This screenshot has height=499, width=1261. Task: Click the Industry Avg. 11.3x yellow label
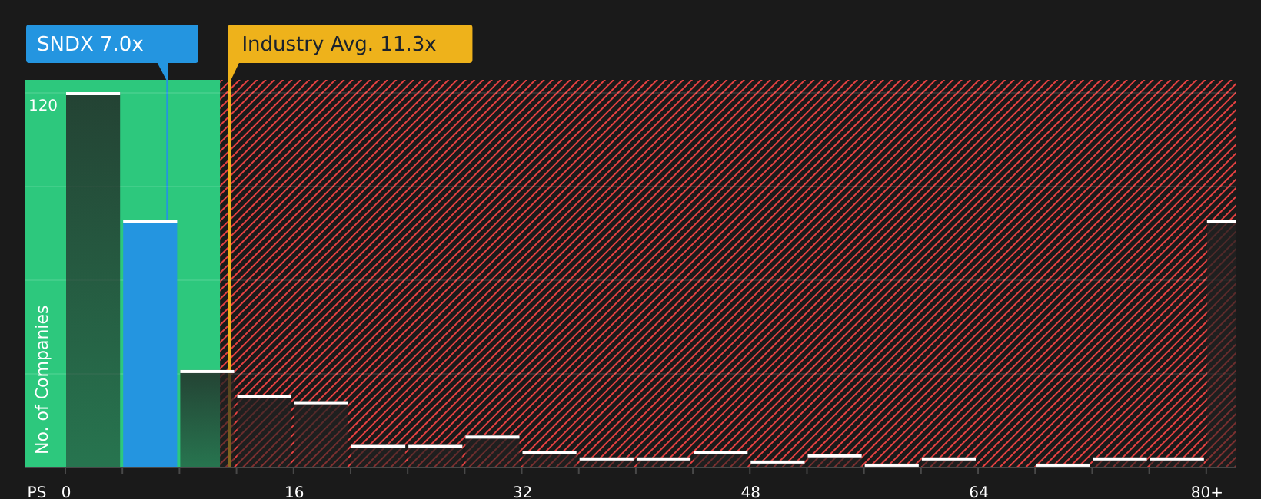point(350,44)
